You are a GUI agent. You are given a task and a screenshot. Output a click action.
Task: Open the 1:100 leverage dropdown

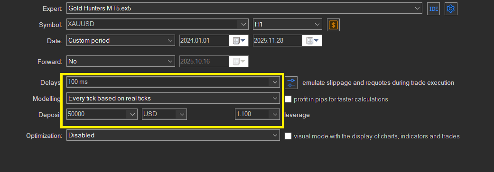pyautogui.click(x=257, y=114)
